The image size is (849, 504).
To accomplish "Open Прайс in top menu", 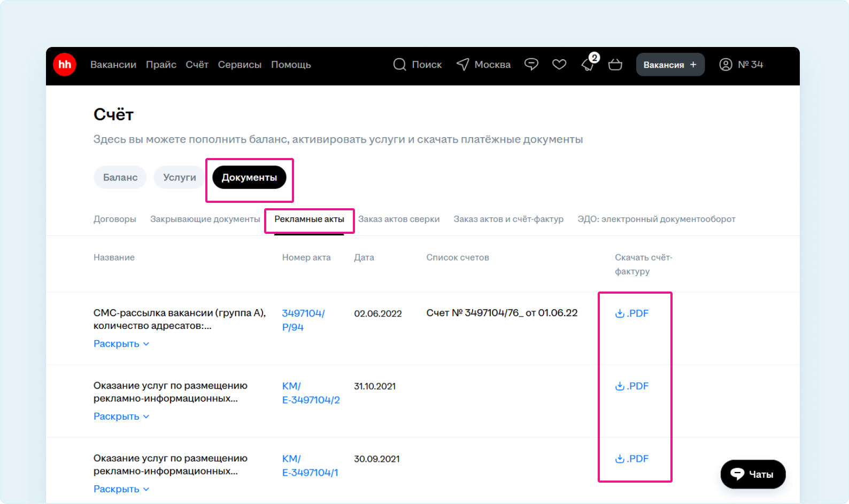I will (x=161, y=65).
